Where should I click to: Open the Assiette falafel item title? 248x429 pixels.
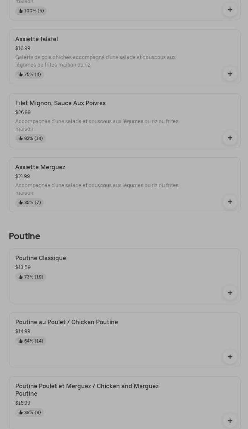(x=37, y=39)
